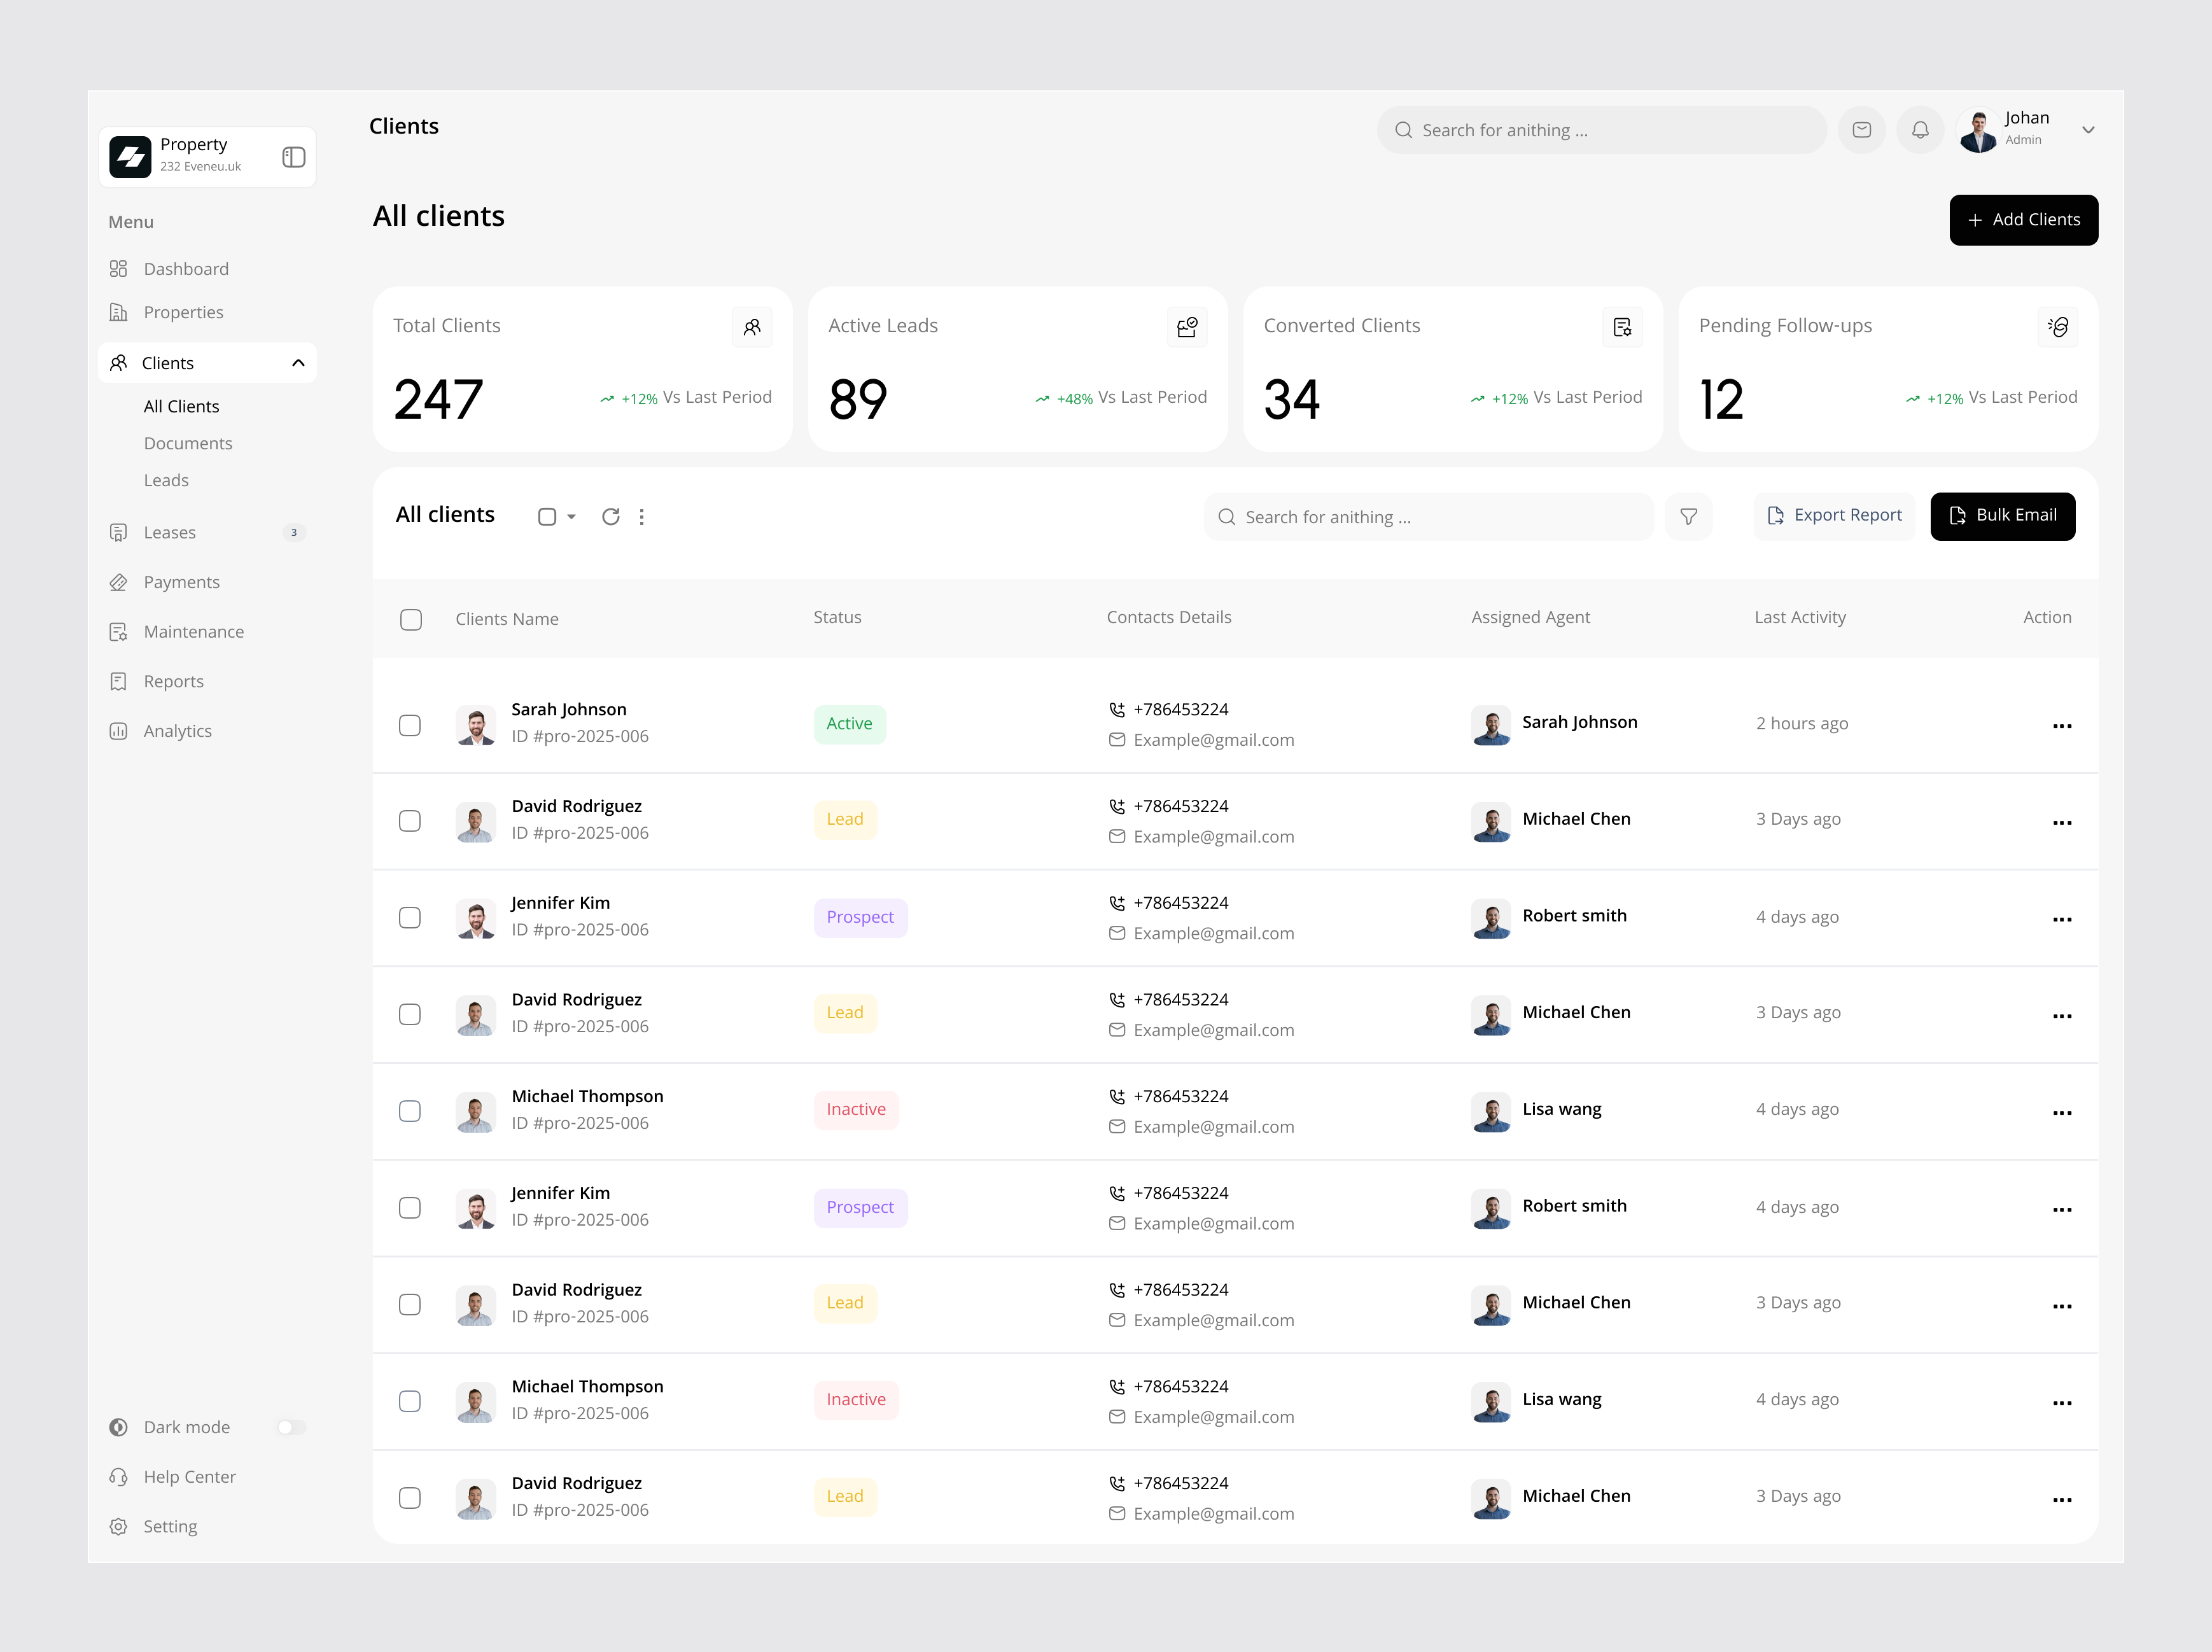Viewport: 2212px width, 1652px height.
Task: Select the Documents menu item
Action: [x=188, y=443]
